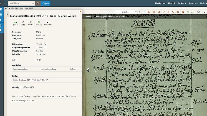207x116 pixels.
Task: Add a bookmark with Bokmärk icon
Action: (39, 23)
